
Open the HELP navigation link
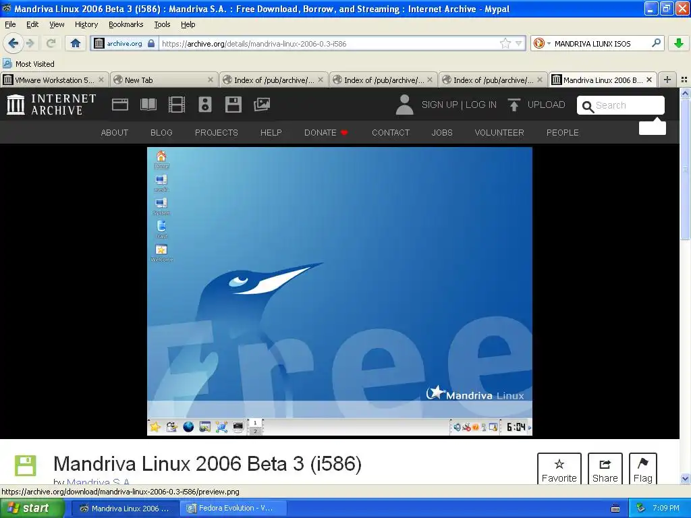coord(271,133)
